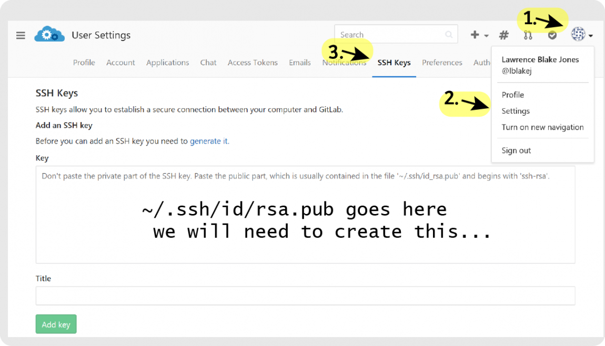Image resolution: width=605 pixels, height=346 pixels.
Task: Open the merge requests icon
Action: click(x=528, y=35)
